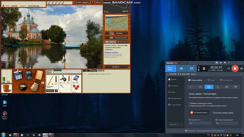This screenshot has width=244, height=137.
Task: Click the game help question mark button
Action: (x=92, y=3)
